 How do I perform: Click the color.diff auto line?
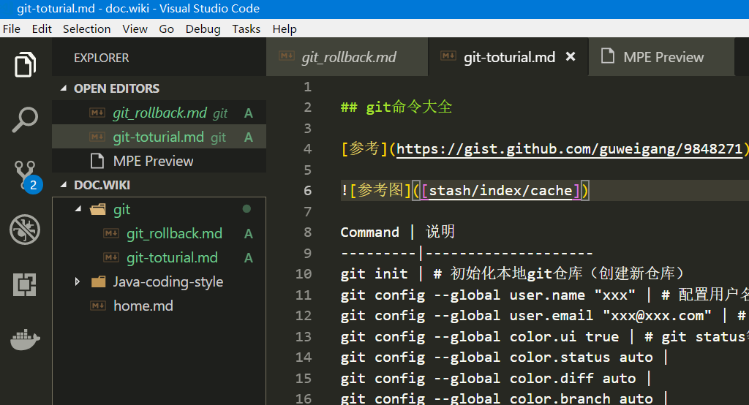(496, 378)
